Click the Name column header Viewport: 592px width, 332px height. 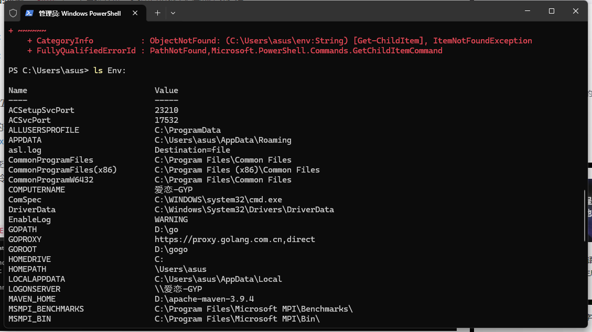(18, 90)
